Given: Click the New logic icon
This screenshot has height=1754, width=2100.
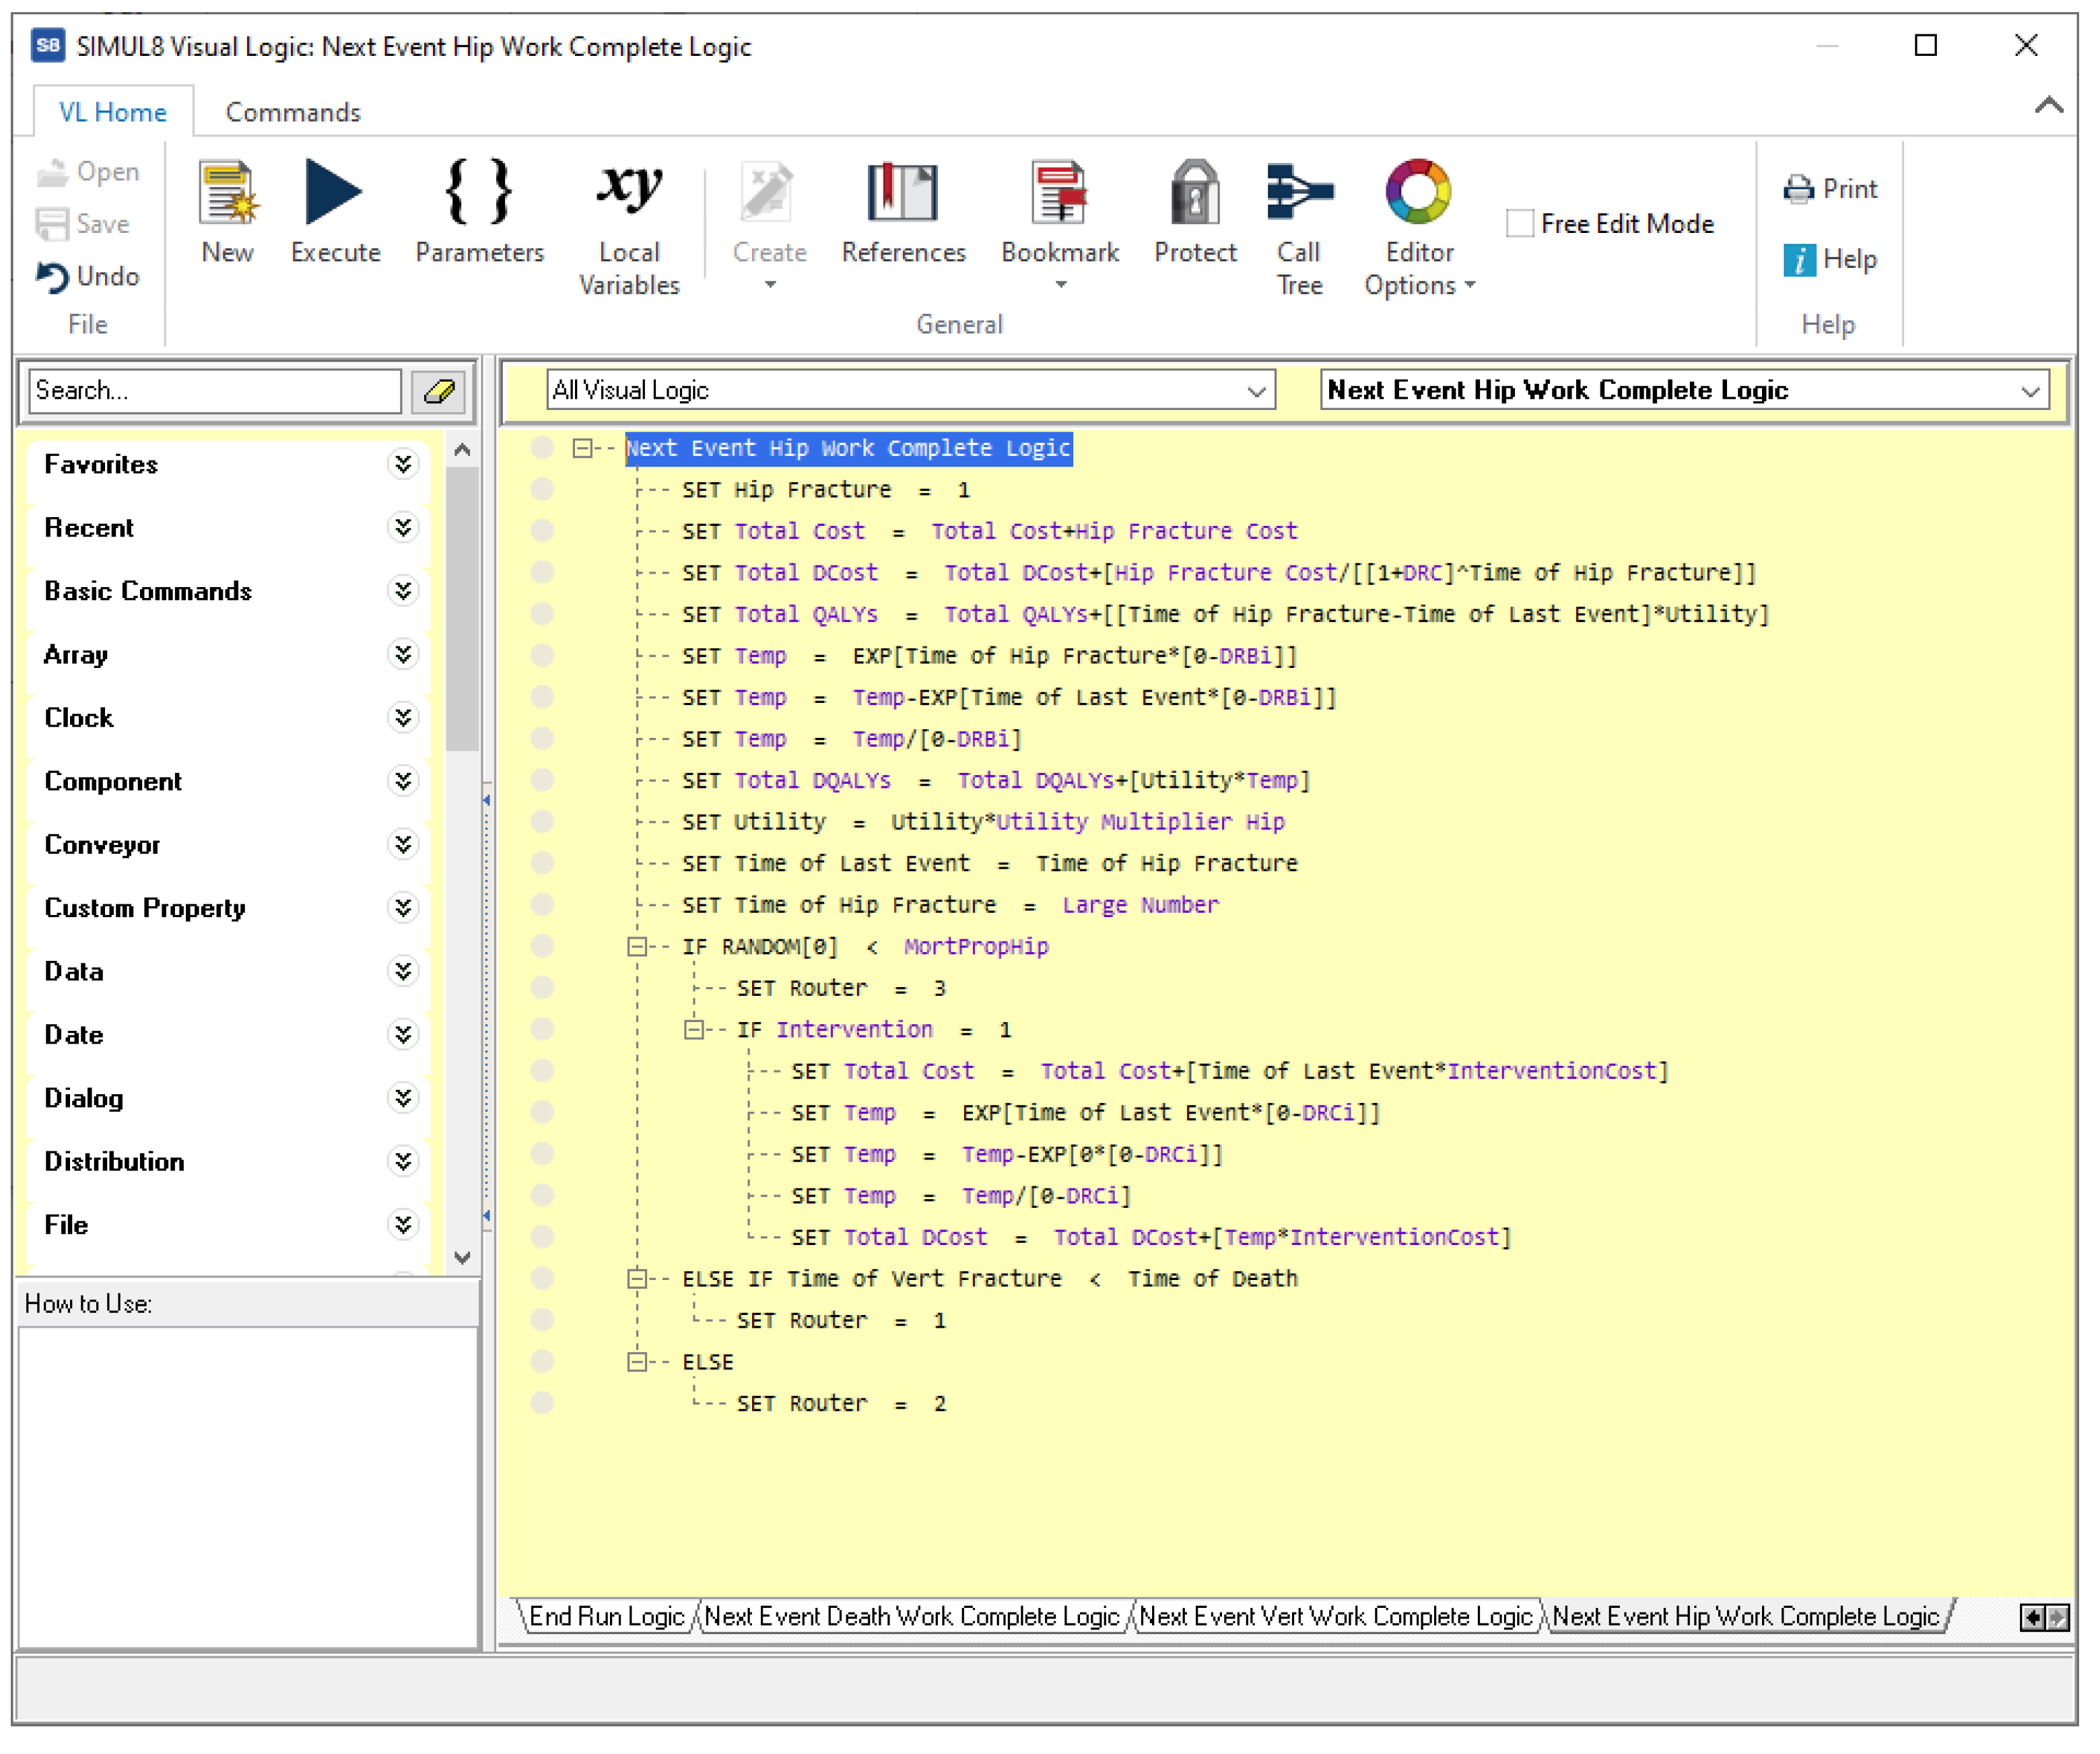Looking at the screenshot, I should pos(227,193).
